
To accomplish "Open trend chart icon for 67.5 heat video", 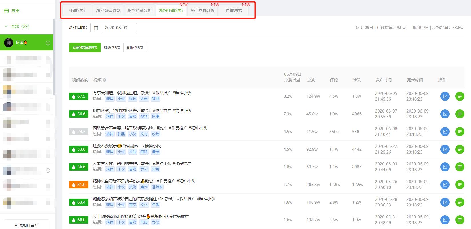I will point(445,96).
